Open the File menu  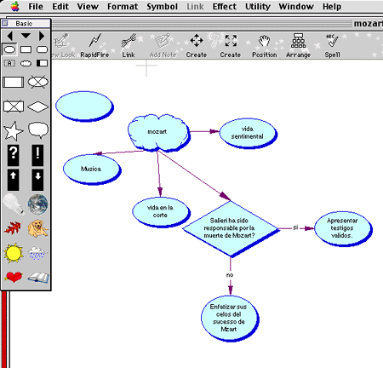(36, 6)
